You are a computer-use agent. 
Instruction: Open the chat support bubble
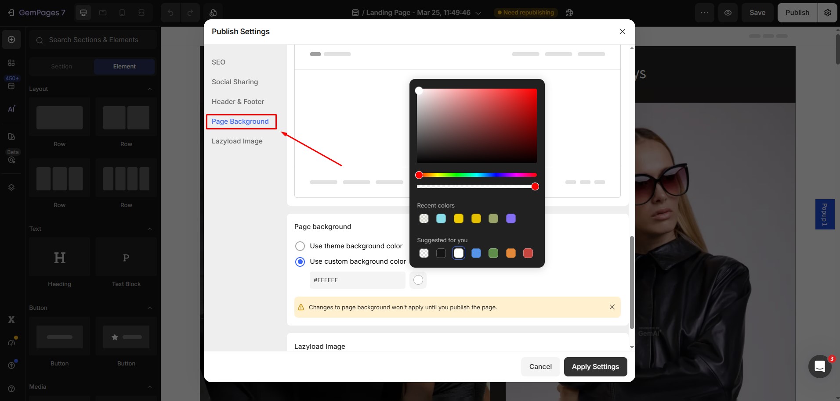point(820,366)
